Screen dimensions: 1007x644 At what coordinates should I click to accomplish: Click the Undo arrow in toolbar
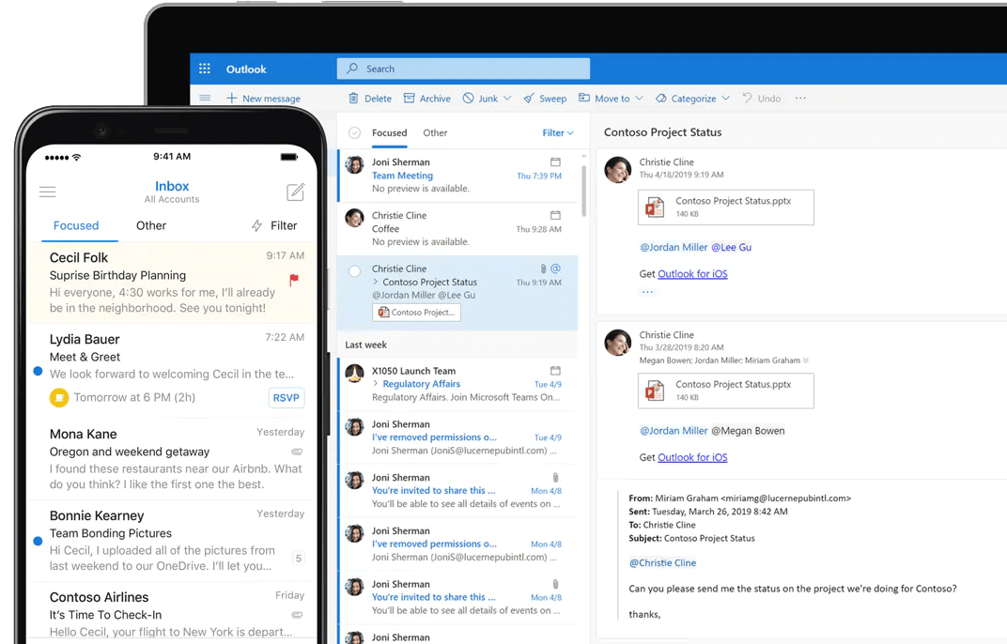pos(748,99)
